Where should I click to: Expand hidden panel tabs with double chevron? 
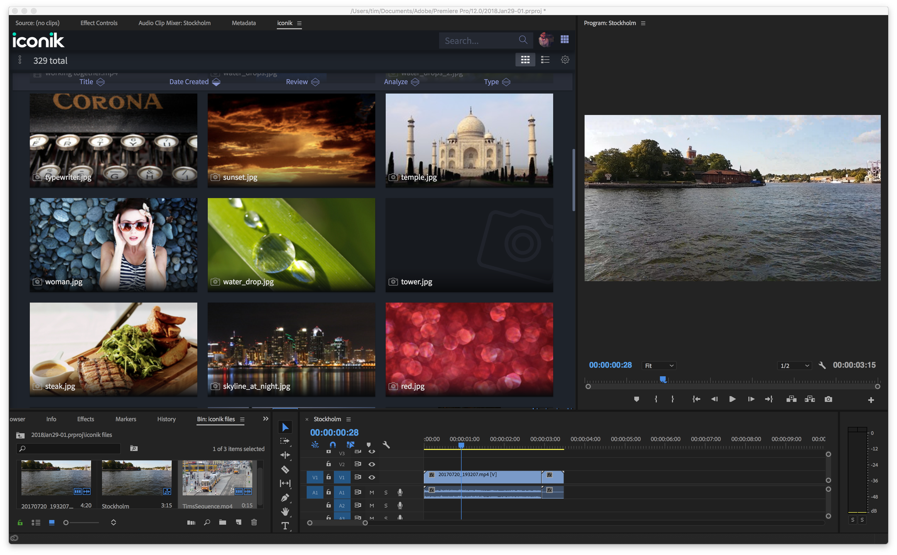pos(266,419)
